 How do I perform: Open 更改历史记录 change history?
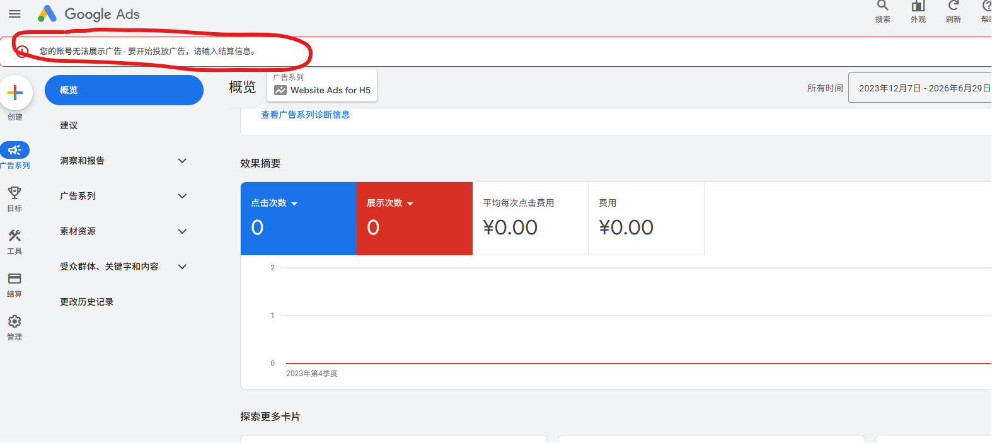(x=87, y=302)
